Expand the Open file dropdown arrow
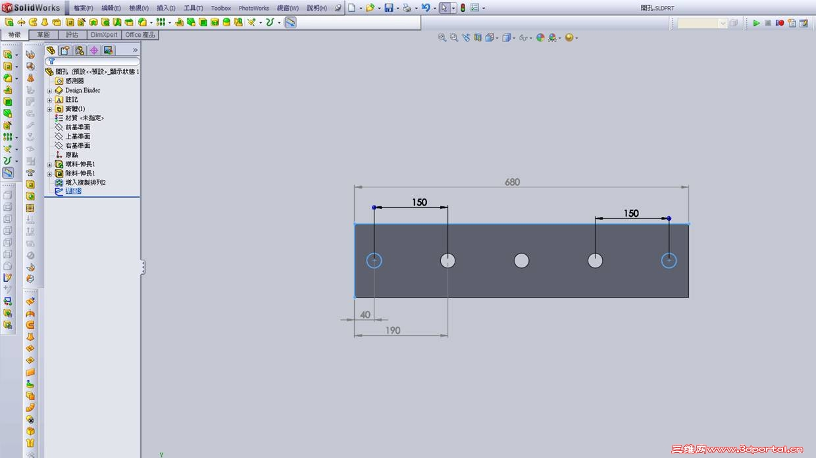The image size is (816, 458). pyautogui.click(x=379, y=9)
